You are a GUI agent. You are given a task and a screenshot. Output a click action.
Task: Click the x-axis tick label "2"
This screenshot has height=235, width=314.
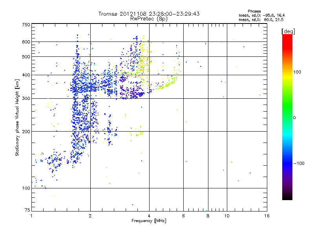(x=90, y=216)
